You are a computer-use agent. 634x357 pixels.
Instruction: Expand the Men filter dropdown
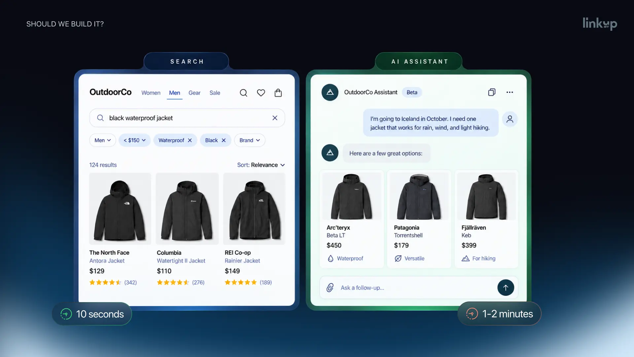(102, 140)
